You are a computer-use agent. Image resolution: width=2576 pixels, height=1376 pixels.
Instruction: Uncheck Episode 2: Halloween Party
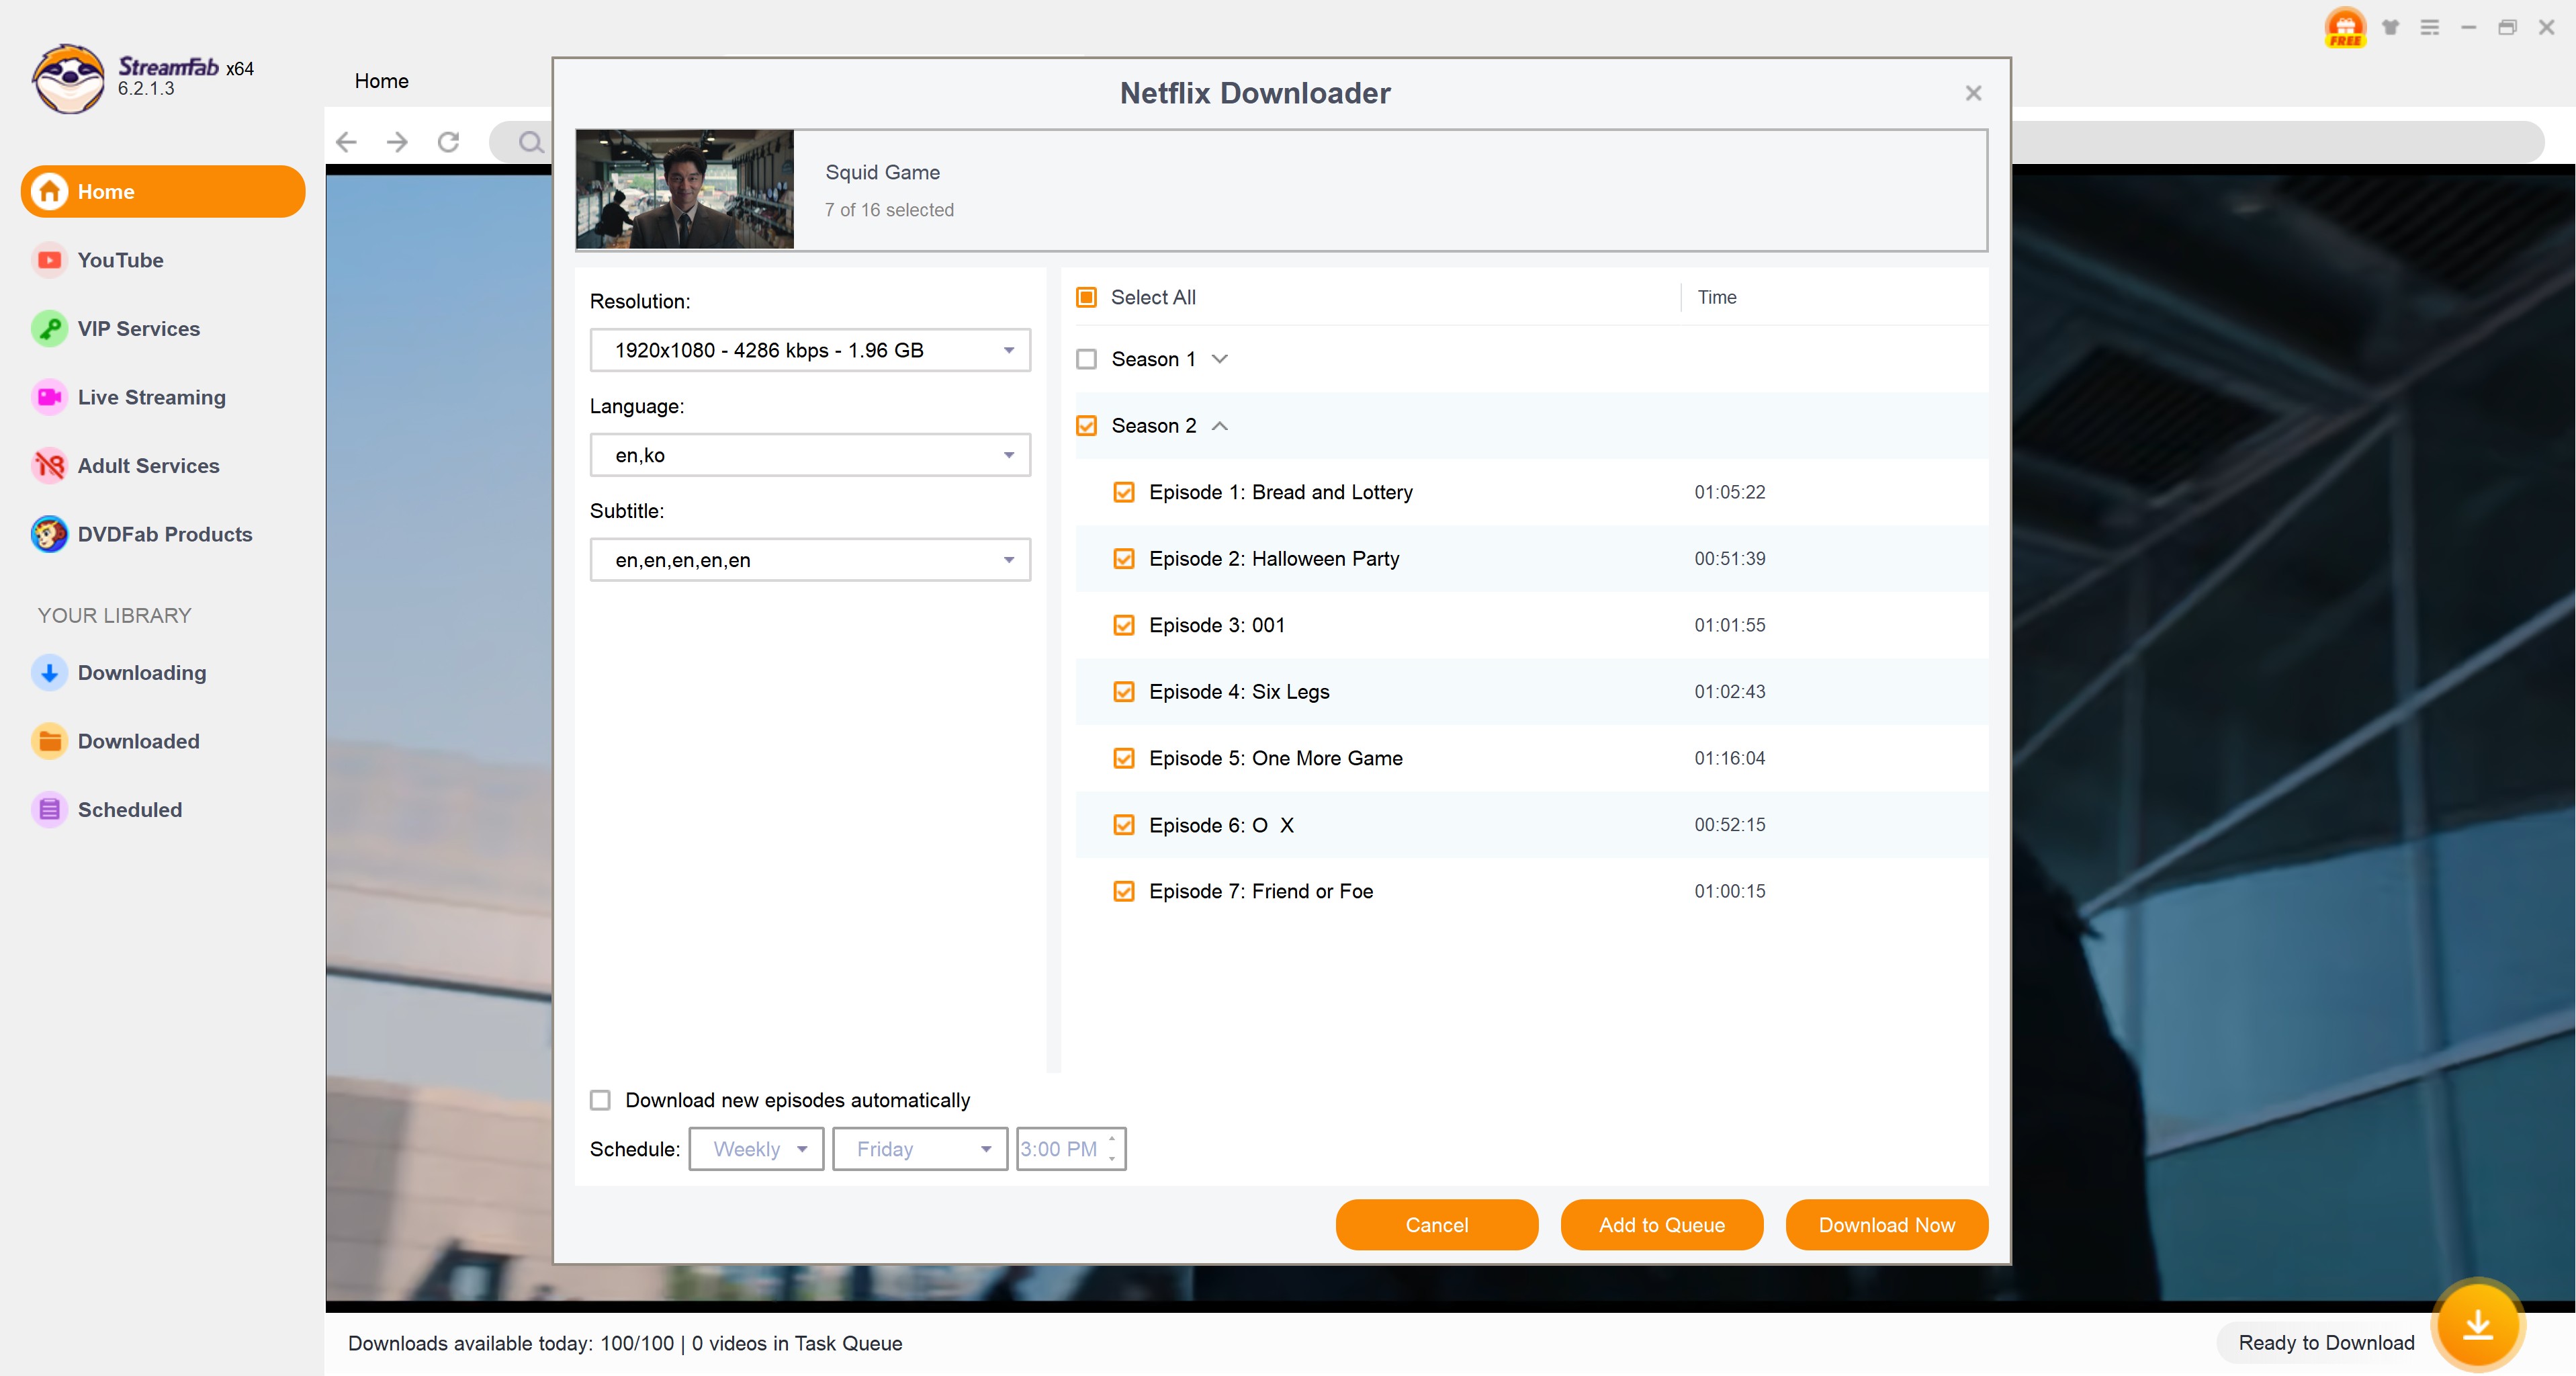[x=1124, y=559]
